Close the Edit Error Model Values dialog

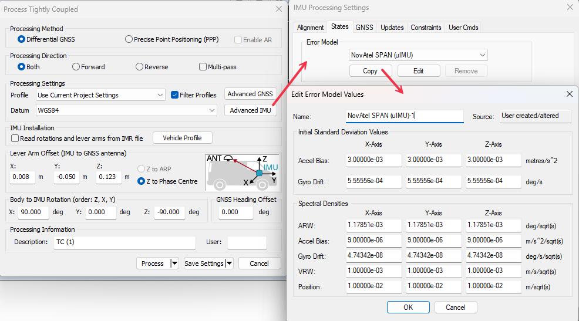(570, 94)
